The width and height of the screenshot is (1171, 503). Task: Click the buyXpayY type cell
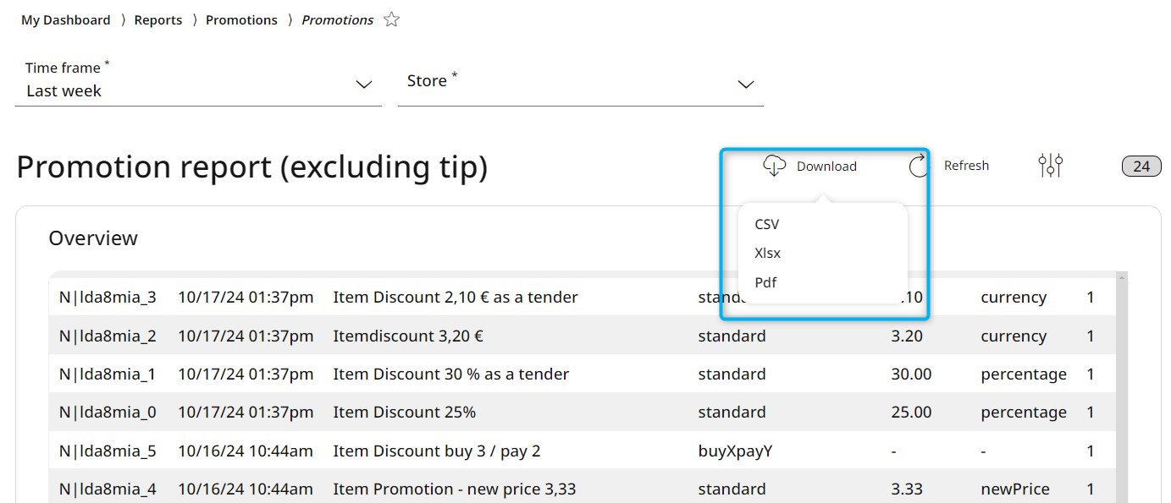[x=735, y=451]
